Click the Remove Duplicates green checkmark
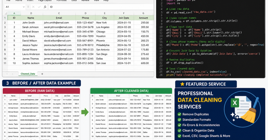This screenshot has width=268, height=140. [x=179, y=114]
